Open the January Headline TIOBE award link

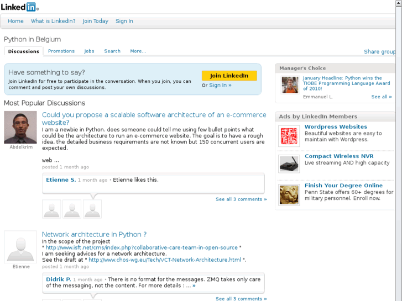pos(346,83)
